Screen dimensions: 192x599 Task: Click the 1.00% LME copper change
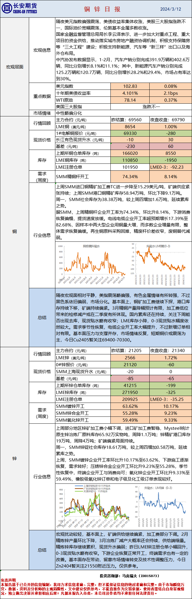coord(171,127)
